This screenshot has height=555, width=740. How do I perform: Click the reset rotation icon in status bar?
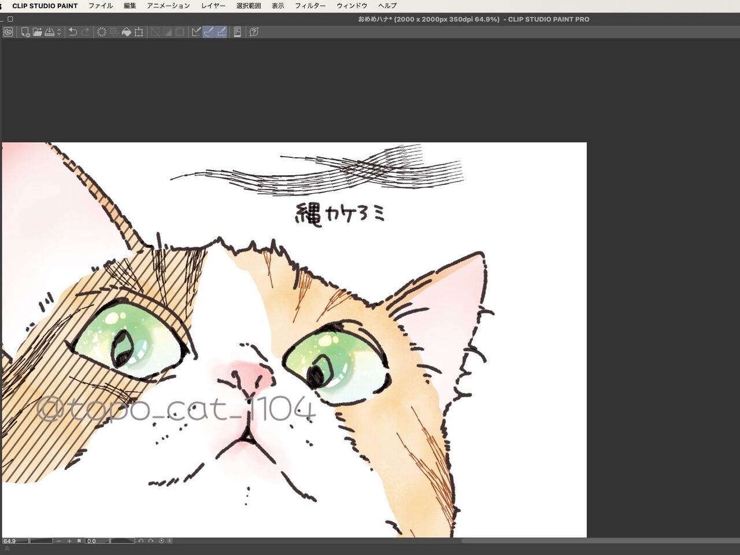tap(161, 541)
